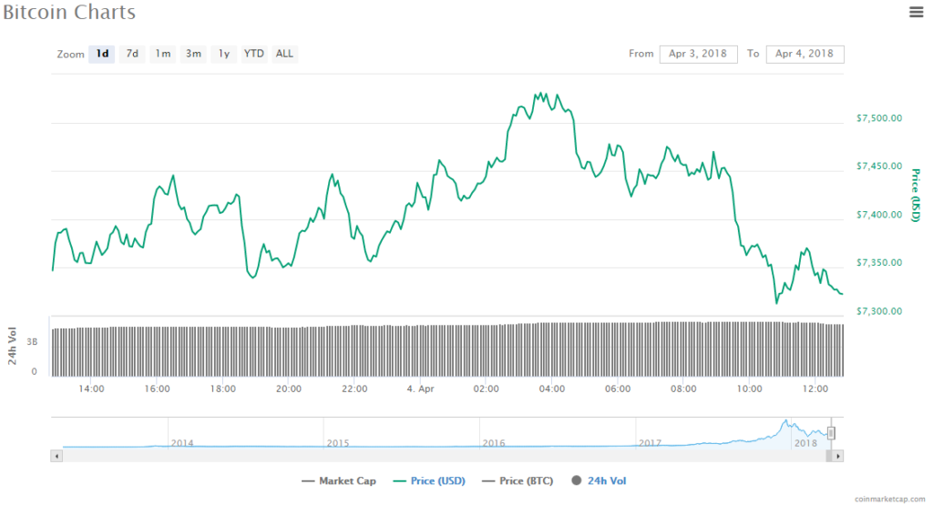Select the 1d zoom range
933x505 pixels.
(x=102, y=54)
